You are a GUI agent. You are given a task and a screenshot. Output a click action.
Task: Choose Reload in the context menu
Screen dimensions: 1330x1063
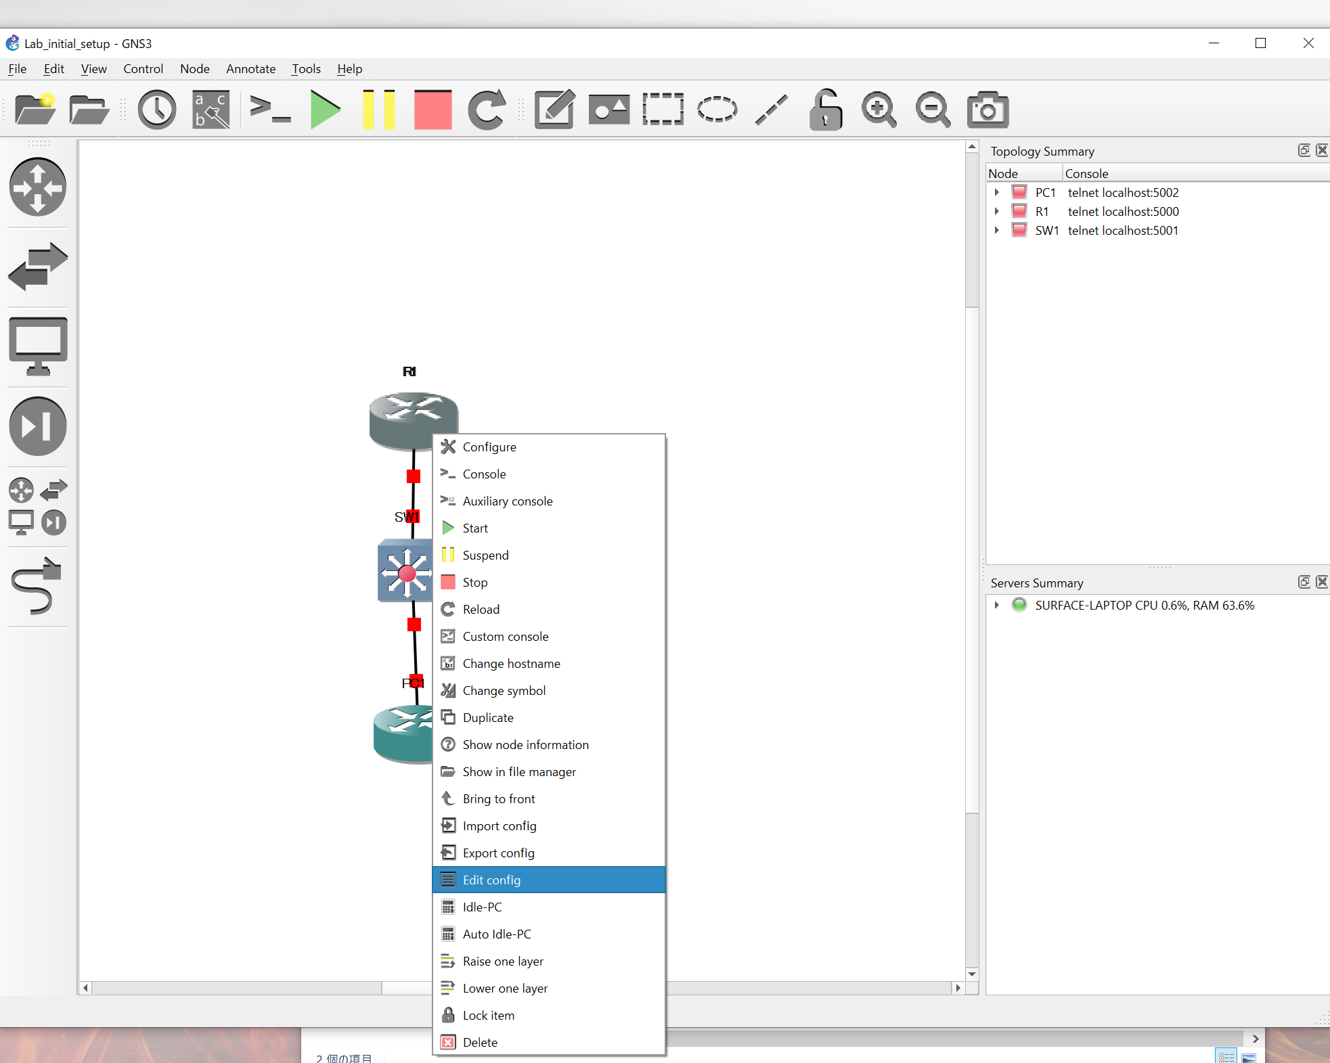[x=549, y=610]
